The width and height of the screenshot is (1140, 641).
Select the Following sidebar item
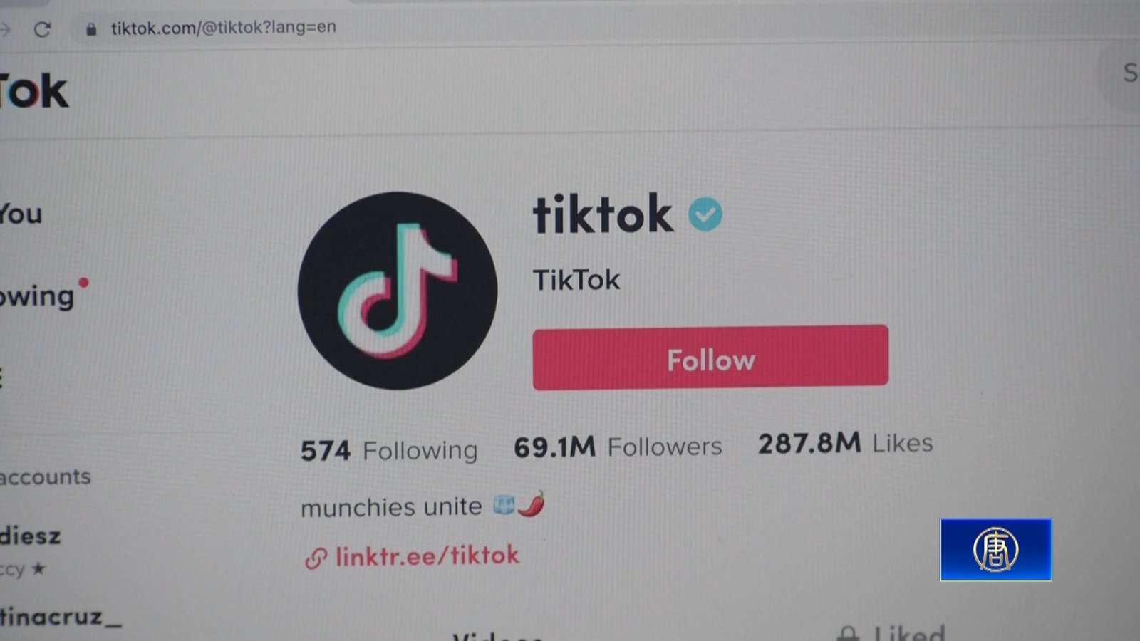37,296
